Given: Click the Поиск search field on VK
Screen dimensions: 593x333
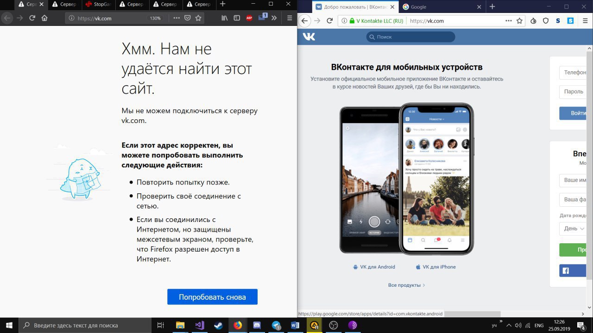Looking at the screenshot, I should pyautogui.click(x=410, y=37).
